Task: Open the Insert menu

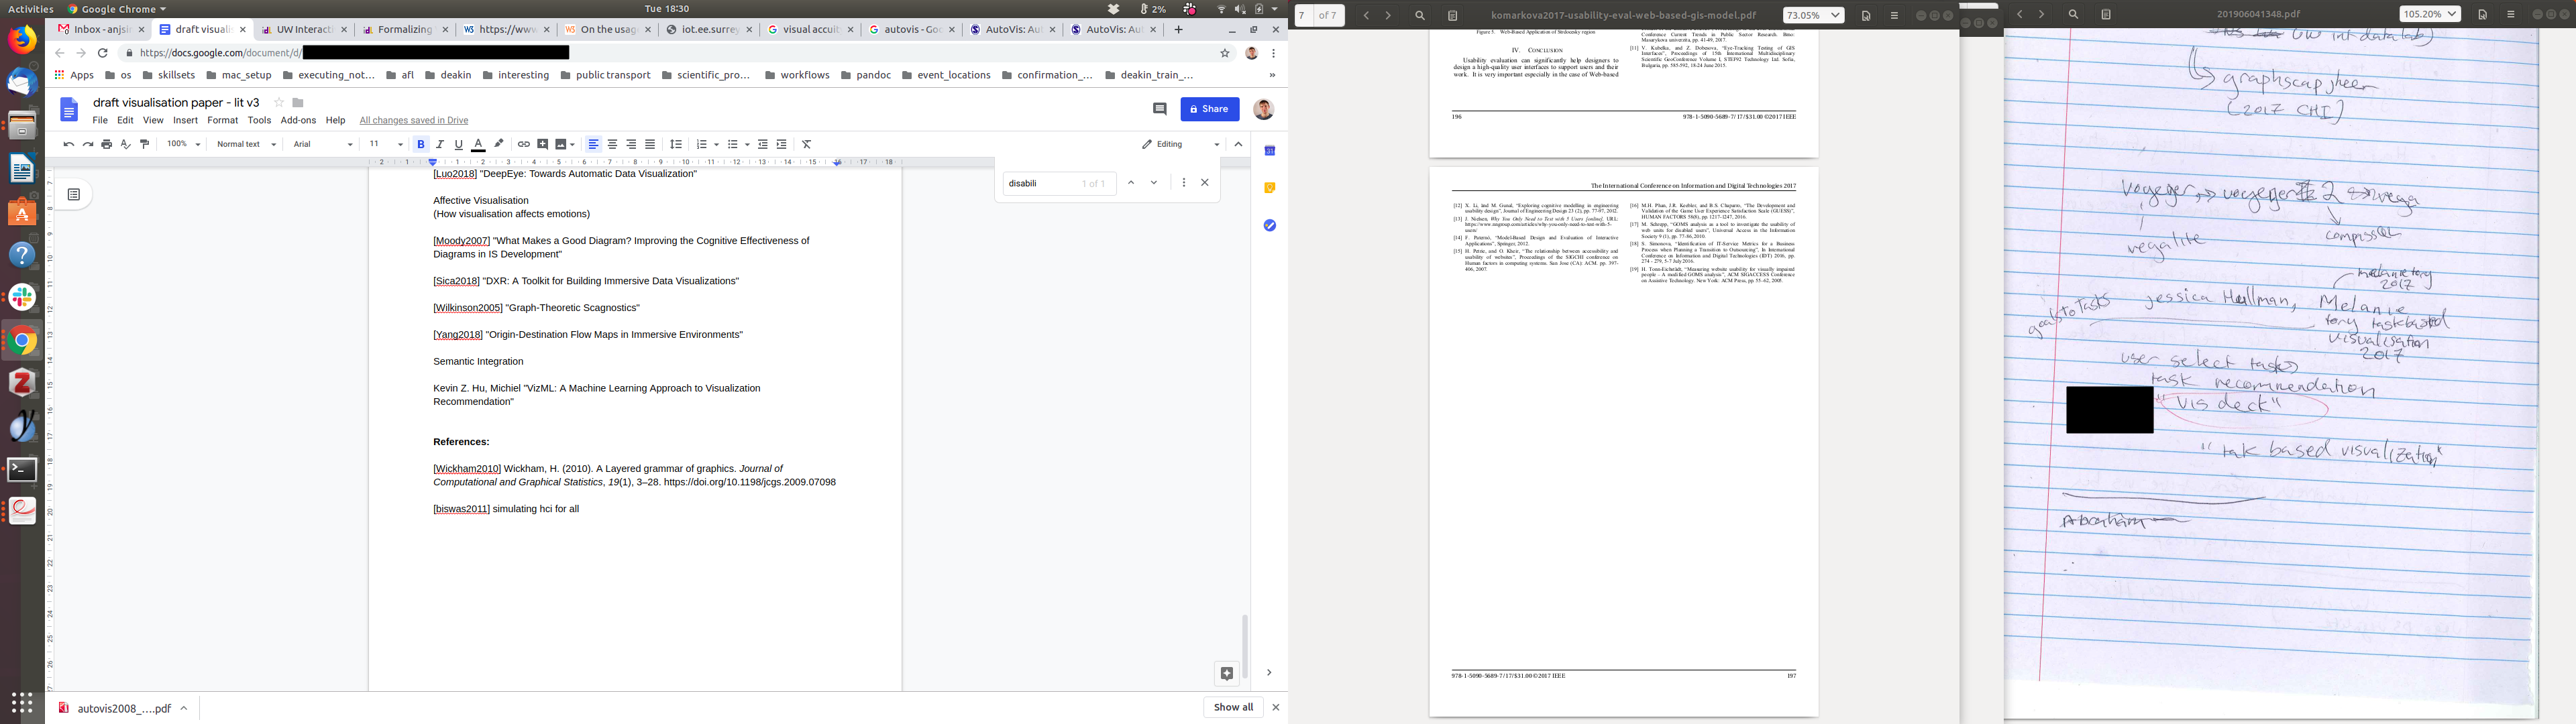Action: 185,120
